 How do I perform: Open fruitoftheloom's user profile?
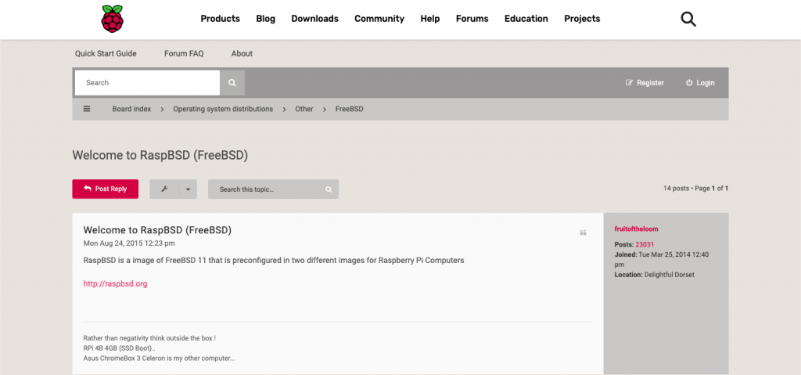636,229
